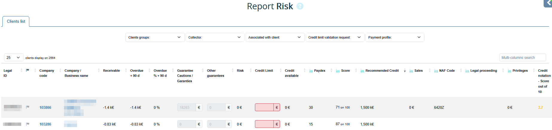Image resolution: width=552 pixels, height=130 pixels.
Task: Sort by the NAF Code column
Action: [447, 71]
